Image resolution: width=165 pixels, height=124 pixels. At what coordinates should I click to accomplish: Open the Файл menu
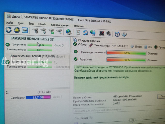coord(9,23)
